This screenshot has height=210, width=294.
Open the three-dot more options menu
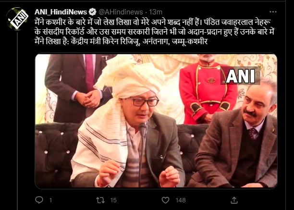[273, 12]
